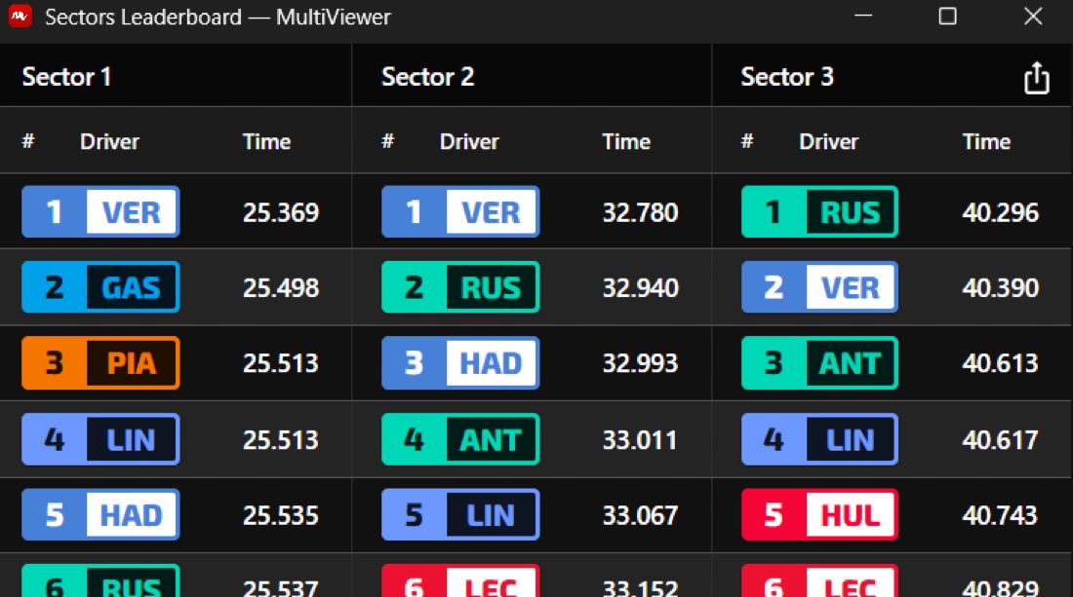Select the time 25.369
Screen dimensions: 1073x597
(281, 212)
